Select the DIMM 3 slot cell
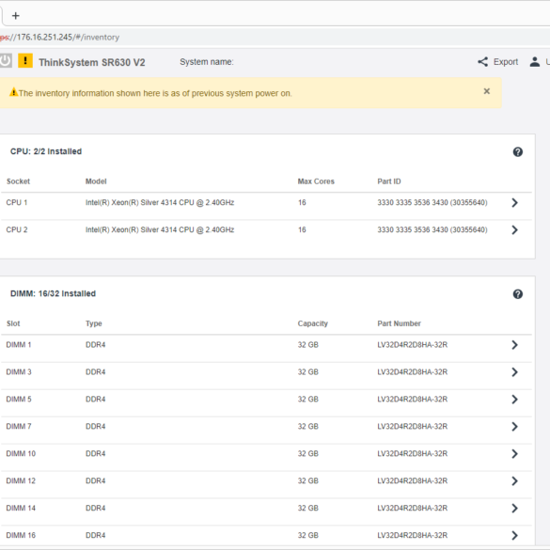This screenshot has width=550, height=550. pos(19,372)
